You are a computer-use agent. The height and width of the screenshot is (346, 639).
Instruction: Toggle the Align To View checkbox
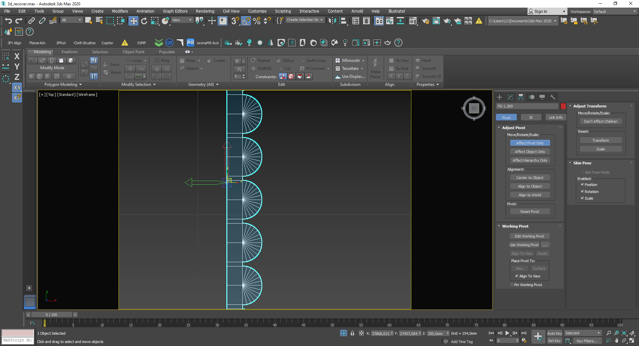click(517, 276)
